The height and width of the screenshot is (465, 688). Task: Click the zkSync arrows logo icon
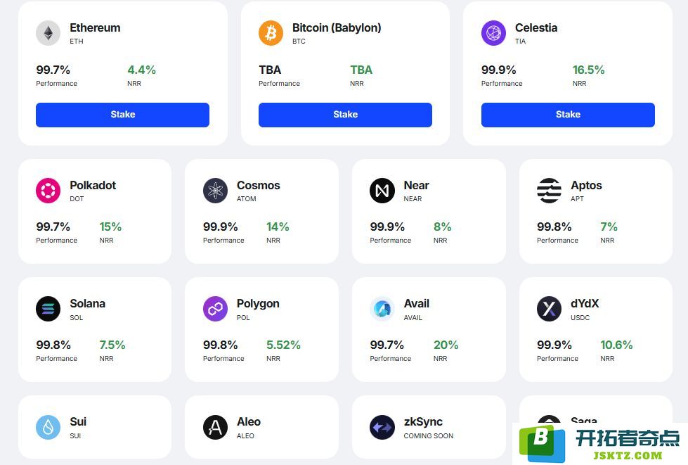pyautogui.click(x=382, y=427)
